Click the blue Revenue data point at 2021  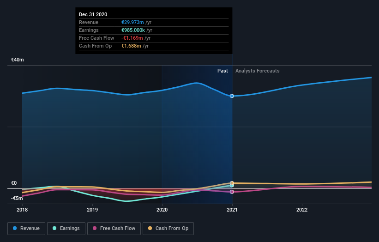click(232, 96)
